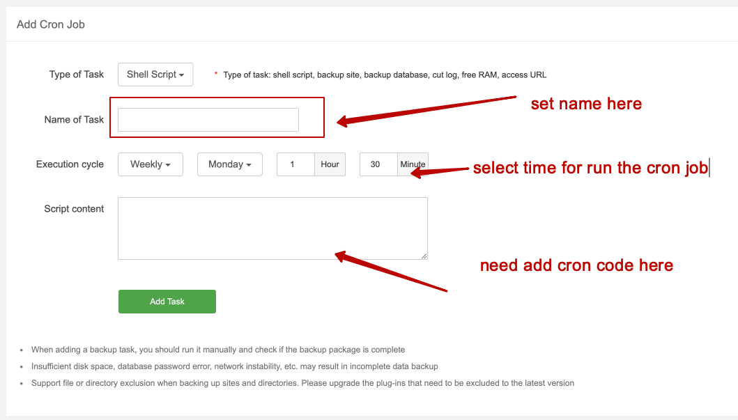
Task: Click the caret on the Weekly selector
Action: [169, 164]
